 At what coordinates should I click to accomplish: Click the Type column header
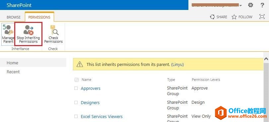[x=171, y=80]
